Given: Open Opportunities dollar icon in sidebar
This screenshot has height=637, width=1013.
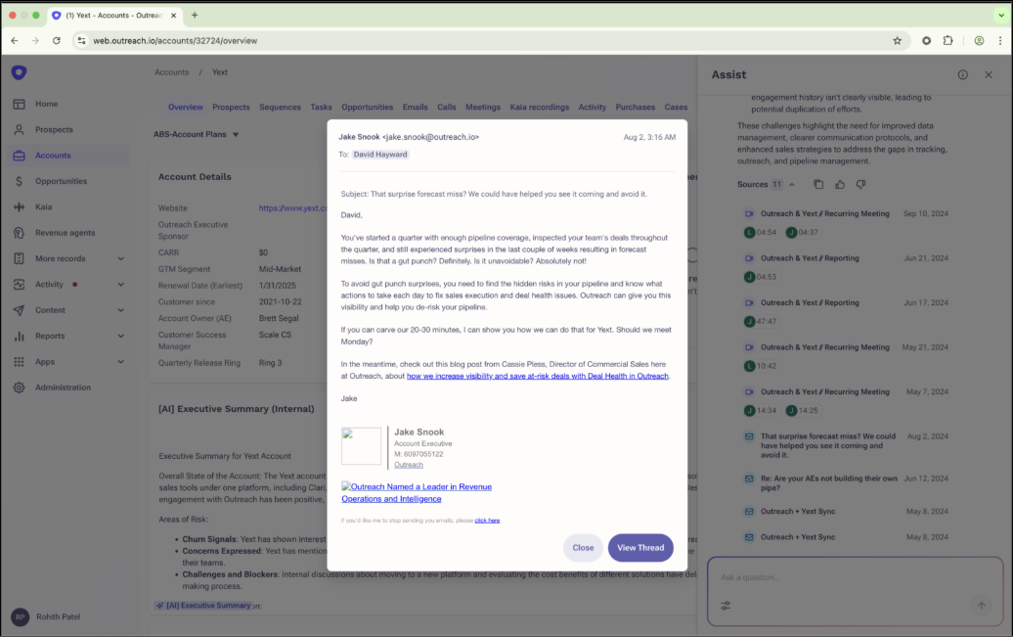Looking at the screenshot, I should [x=19, y=181].
